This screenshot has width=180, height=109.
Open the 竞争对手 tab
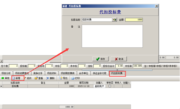[x=38, y=73]
